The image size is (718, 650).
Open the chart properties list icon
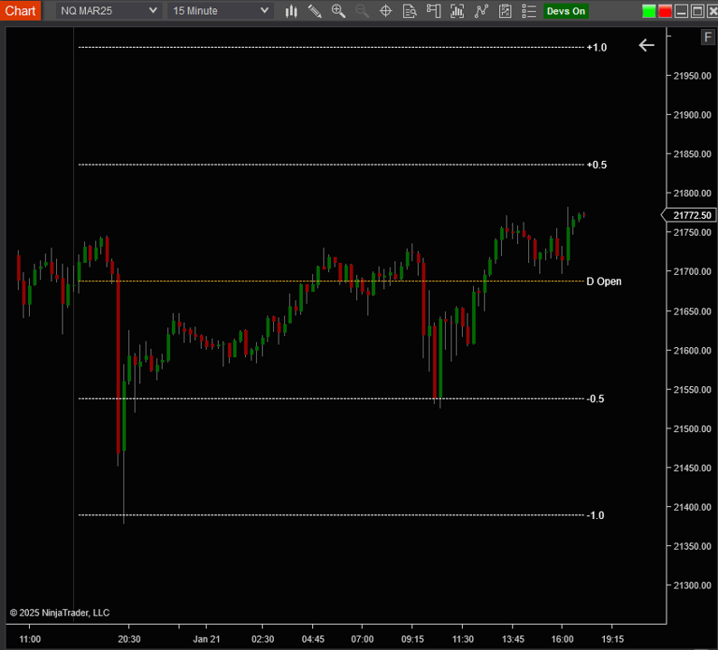(x=529, y=11)
